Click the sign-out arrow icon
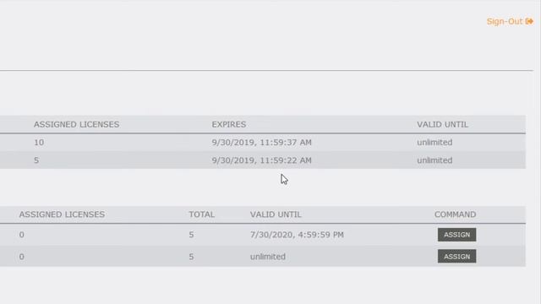541x304 pixels. coord(529,21)
